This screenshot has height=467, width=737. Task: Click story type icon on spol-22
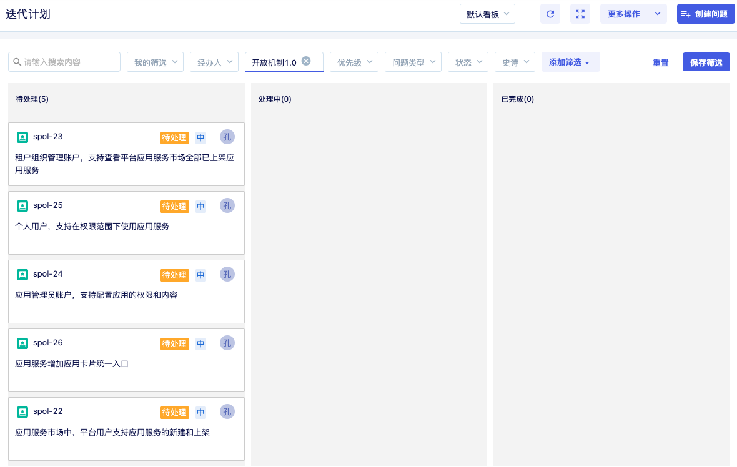22,411
